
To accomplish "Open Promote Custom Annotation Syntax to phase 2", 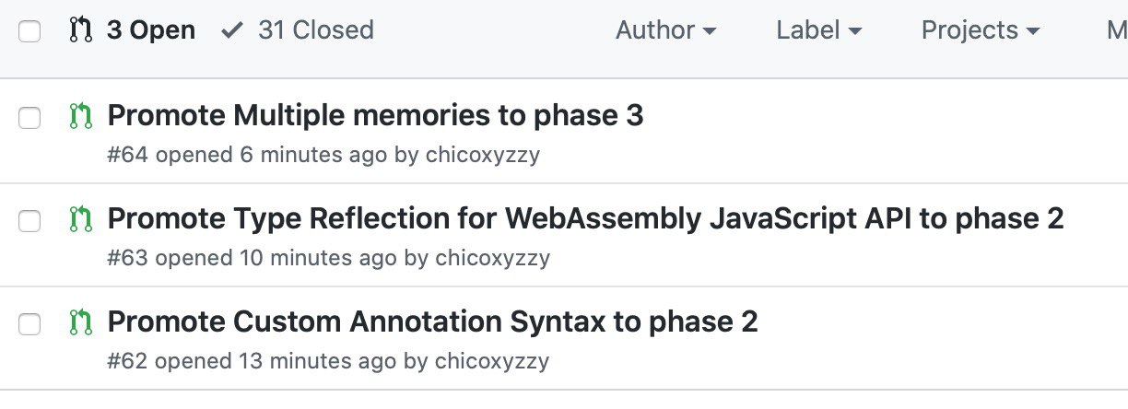I will 433,321.
